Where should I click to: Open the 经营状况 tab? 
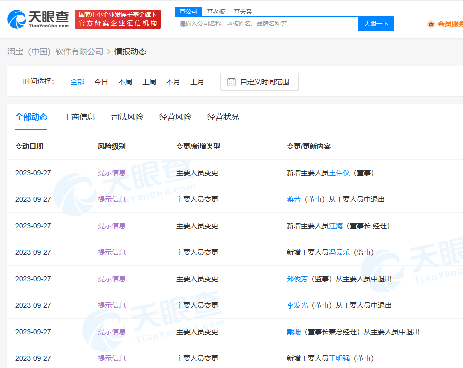tap(223, 117)
